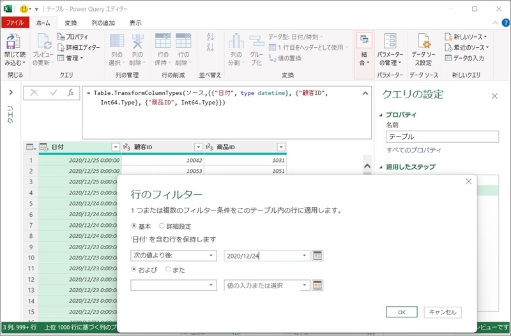Open the ファイル tab
Viewport: 511px width, 336px height.
pyautogui.click(x=15, y=22)
